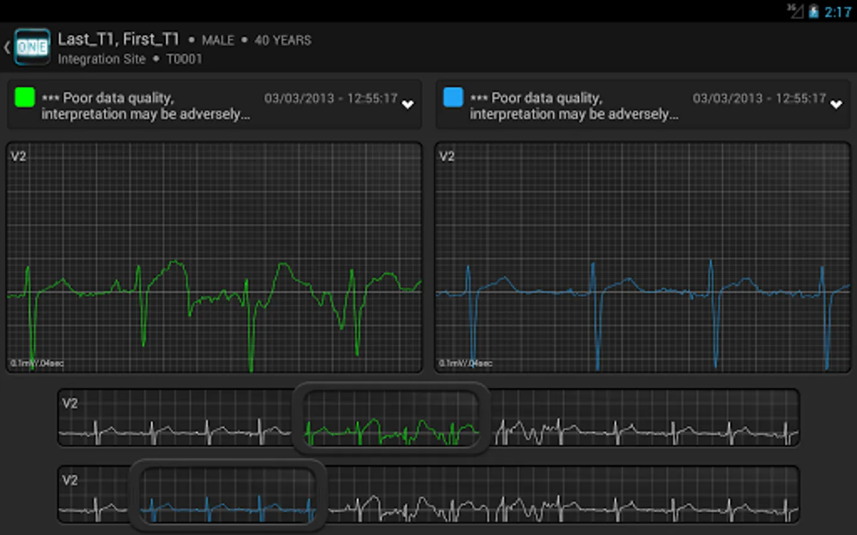
Task: Click the lower V2 rhythm strip label
Action: (x=70, y=480)
